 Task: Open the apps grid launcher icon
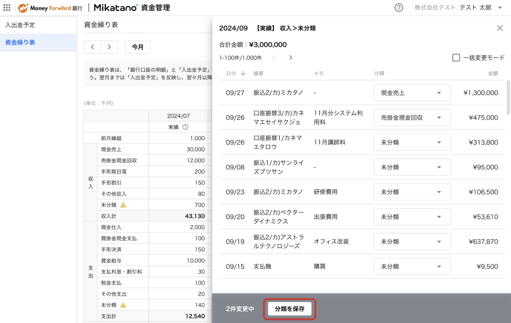click(7, 8)
